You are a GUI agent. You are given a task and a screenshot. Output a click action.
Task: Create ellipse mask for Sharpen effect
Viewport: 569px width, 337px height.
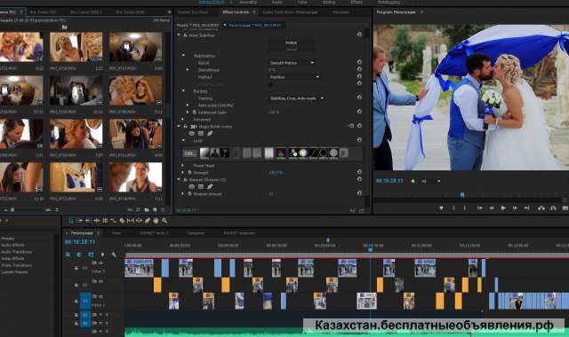click(192, 187)
